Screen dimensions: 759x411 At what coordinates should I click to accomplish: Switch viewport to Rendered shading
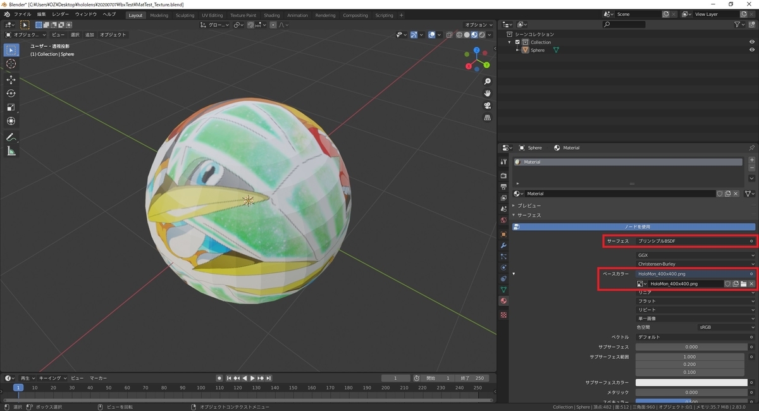click(482, 35)
